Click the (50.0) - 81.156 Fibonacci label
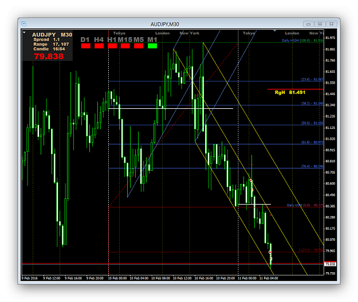Screen dimensions: 358x302 tap(312, 123)
